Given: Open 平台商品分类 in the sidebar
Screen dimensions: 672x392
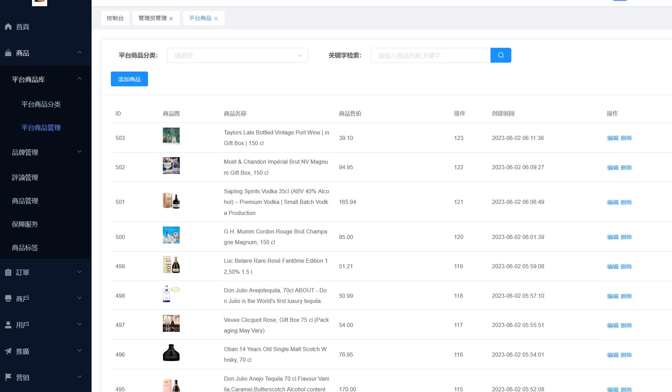Looking at the screenshot, I should [41, 104].
